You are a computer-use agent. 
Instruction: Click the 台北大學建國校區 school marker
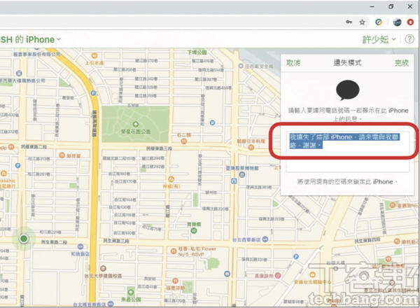(103, 268)
